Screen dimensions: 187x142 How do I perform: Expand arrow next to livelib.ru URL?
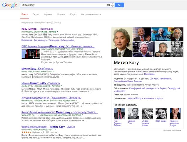[55, 129]
